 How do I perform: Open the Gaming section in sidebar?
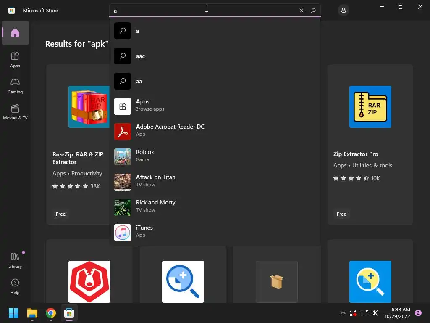coord(15,86)
